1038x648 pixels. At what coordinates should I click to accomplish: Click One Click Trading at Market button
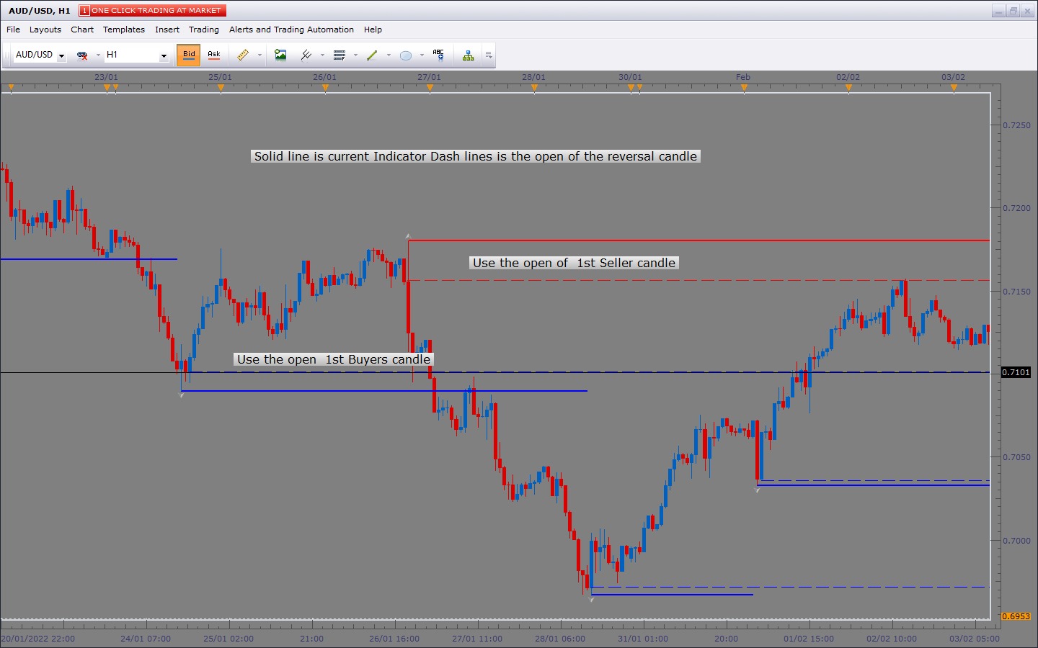[152, 10]
